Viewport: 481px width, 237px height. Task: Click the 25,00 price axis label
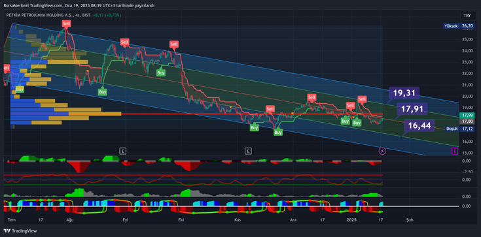point(467,39)
